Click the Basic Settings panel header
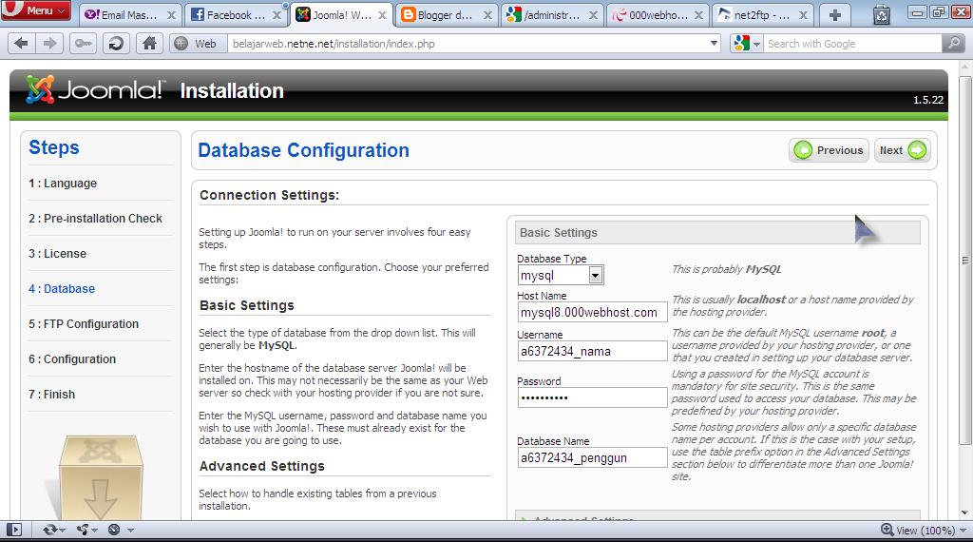This screenshot has height=542, width=973. tap(717, 233)
